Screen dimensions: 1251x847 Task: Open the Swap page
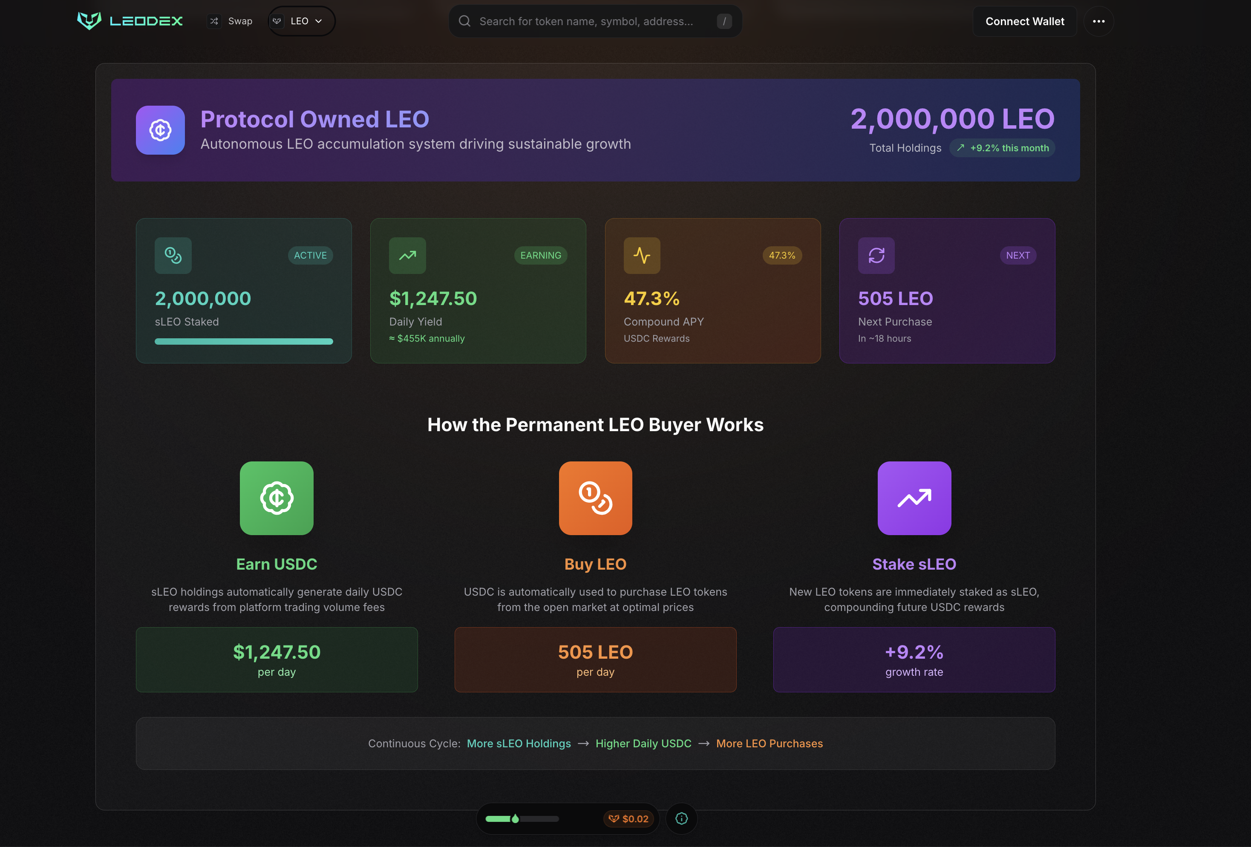[231, 21]
